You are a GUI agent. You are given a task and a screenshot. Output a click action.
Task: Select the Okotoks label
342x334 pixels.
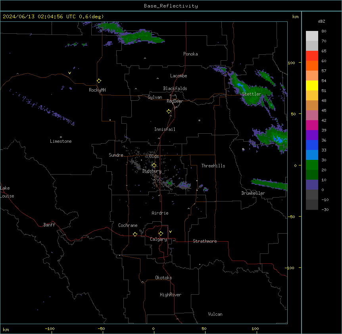click(163, 278)
